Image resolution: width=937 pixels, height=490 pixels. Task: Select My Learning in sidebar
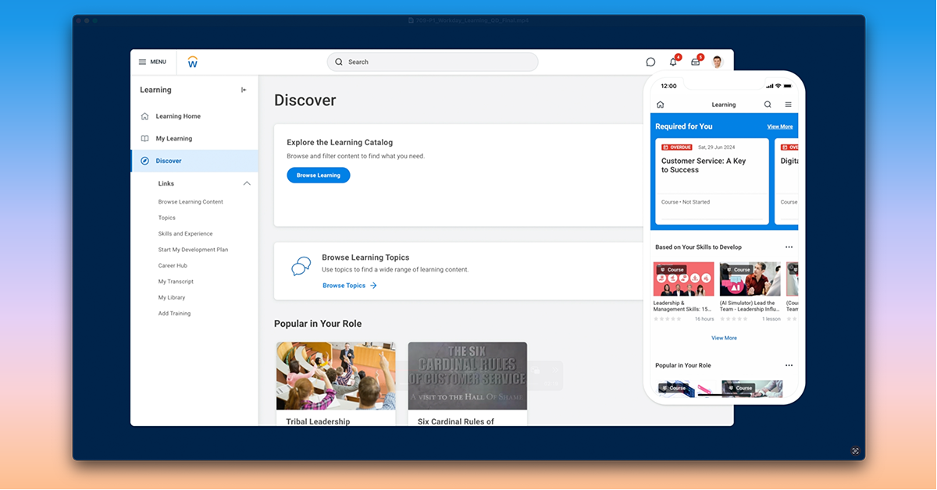(173, 139)
